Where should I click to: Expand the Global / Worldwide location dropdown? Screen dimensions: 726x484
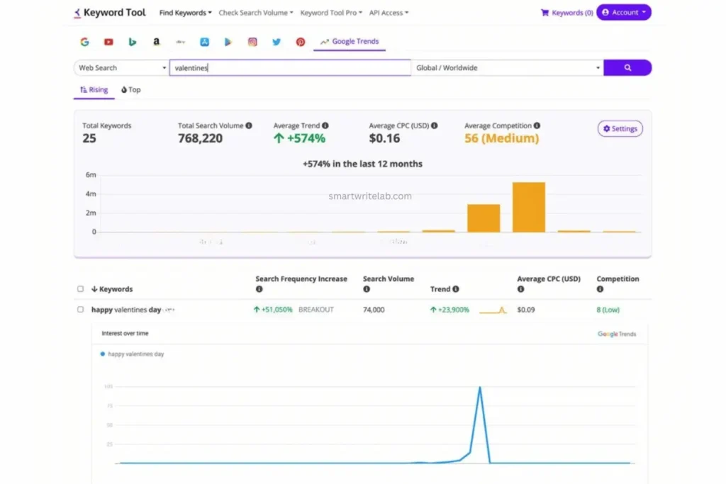508,67
